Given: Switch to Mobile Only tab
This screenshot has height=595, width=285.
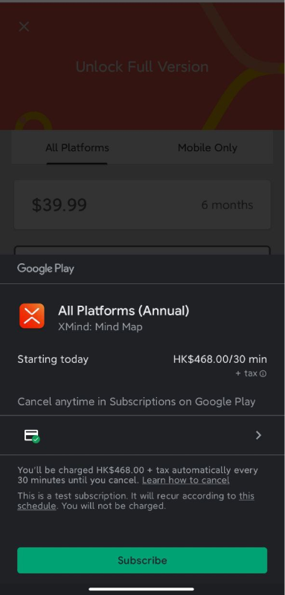Looking at the screenshot, I should 208,147.
